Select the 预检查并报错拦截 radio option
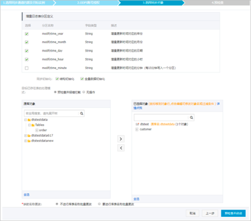 [x=55, y=92]
